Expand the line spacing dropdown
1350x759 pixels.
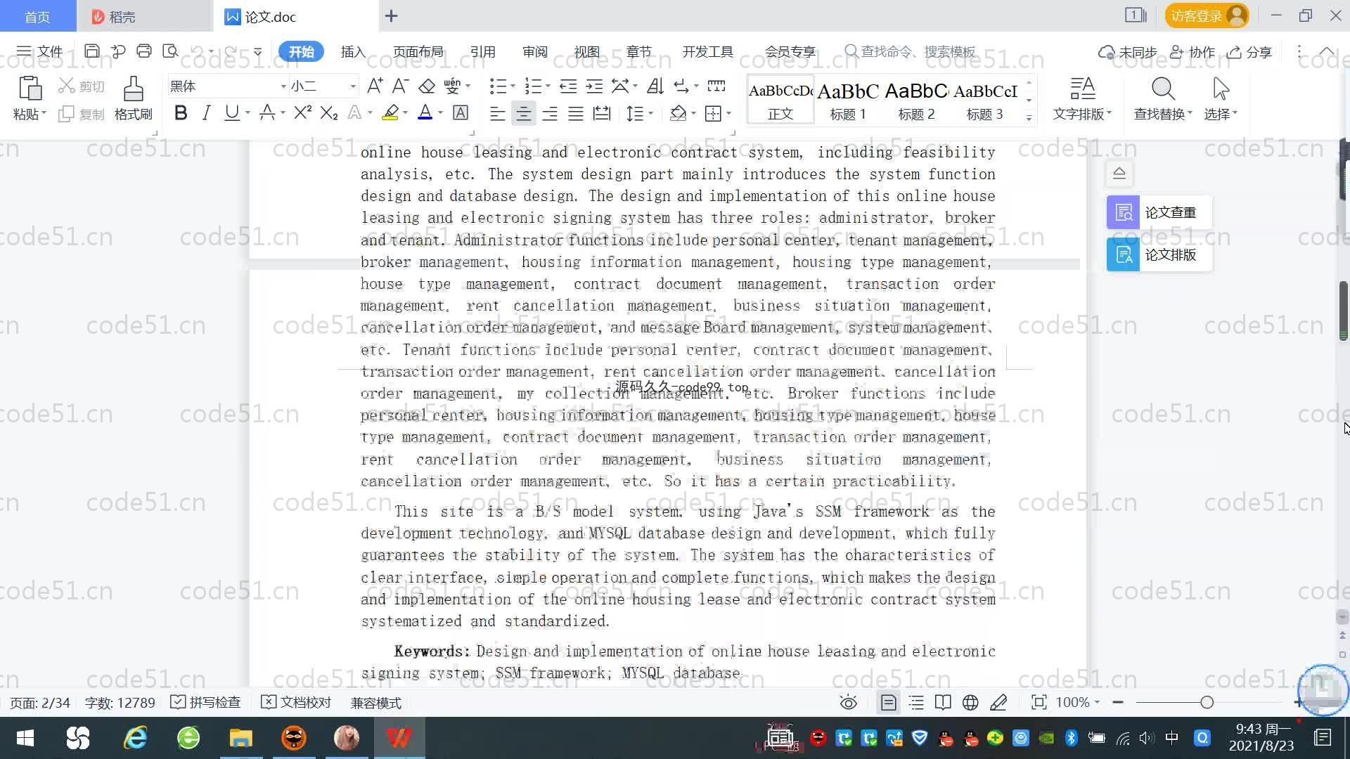pyautogui.click(x=650, y=113)
